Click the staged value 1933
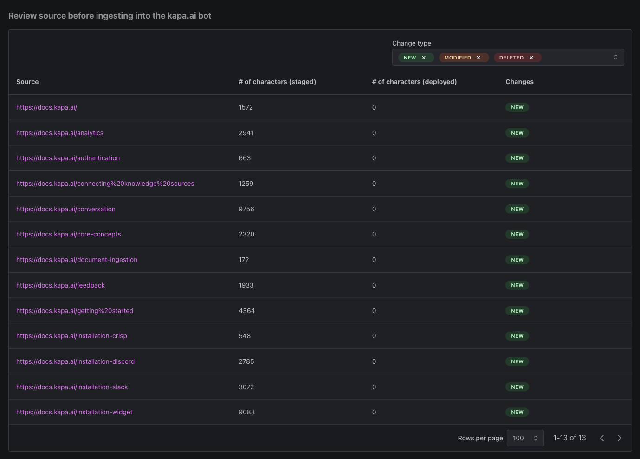 tap(246, 285)
